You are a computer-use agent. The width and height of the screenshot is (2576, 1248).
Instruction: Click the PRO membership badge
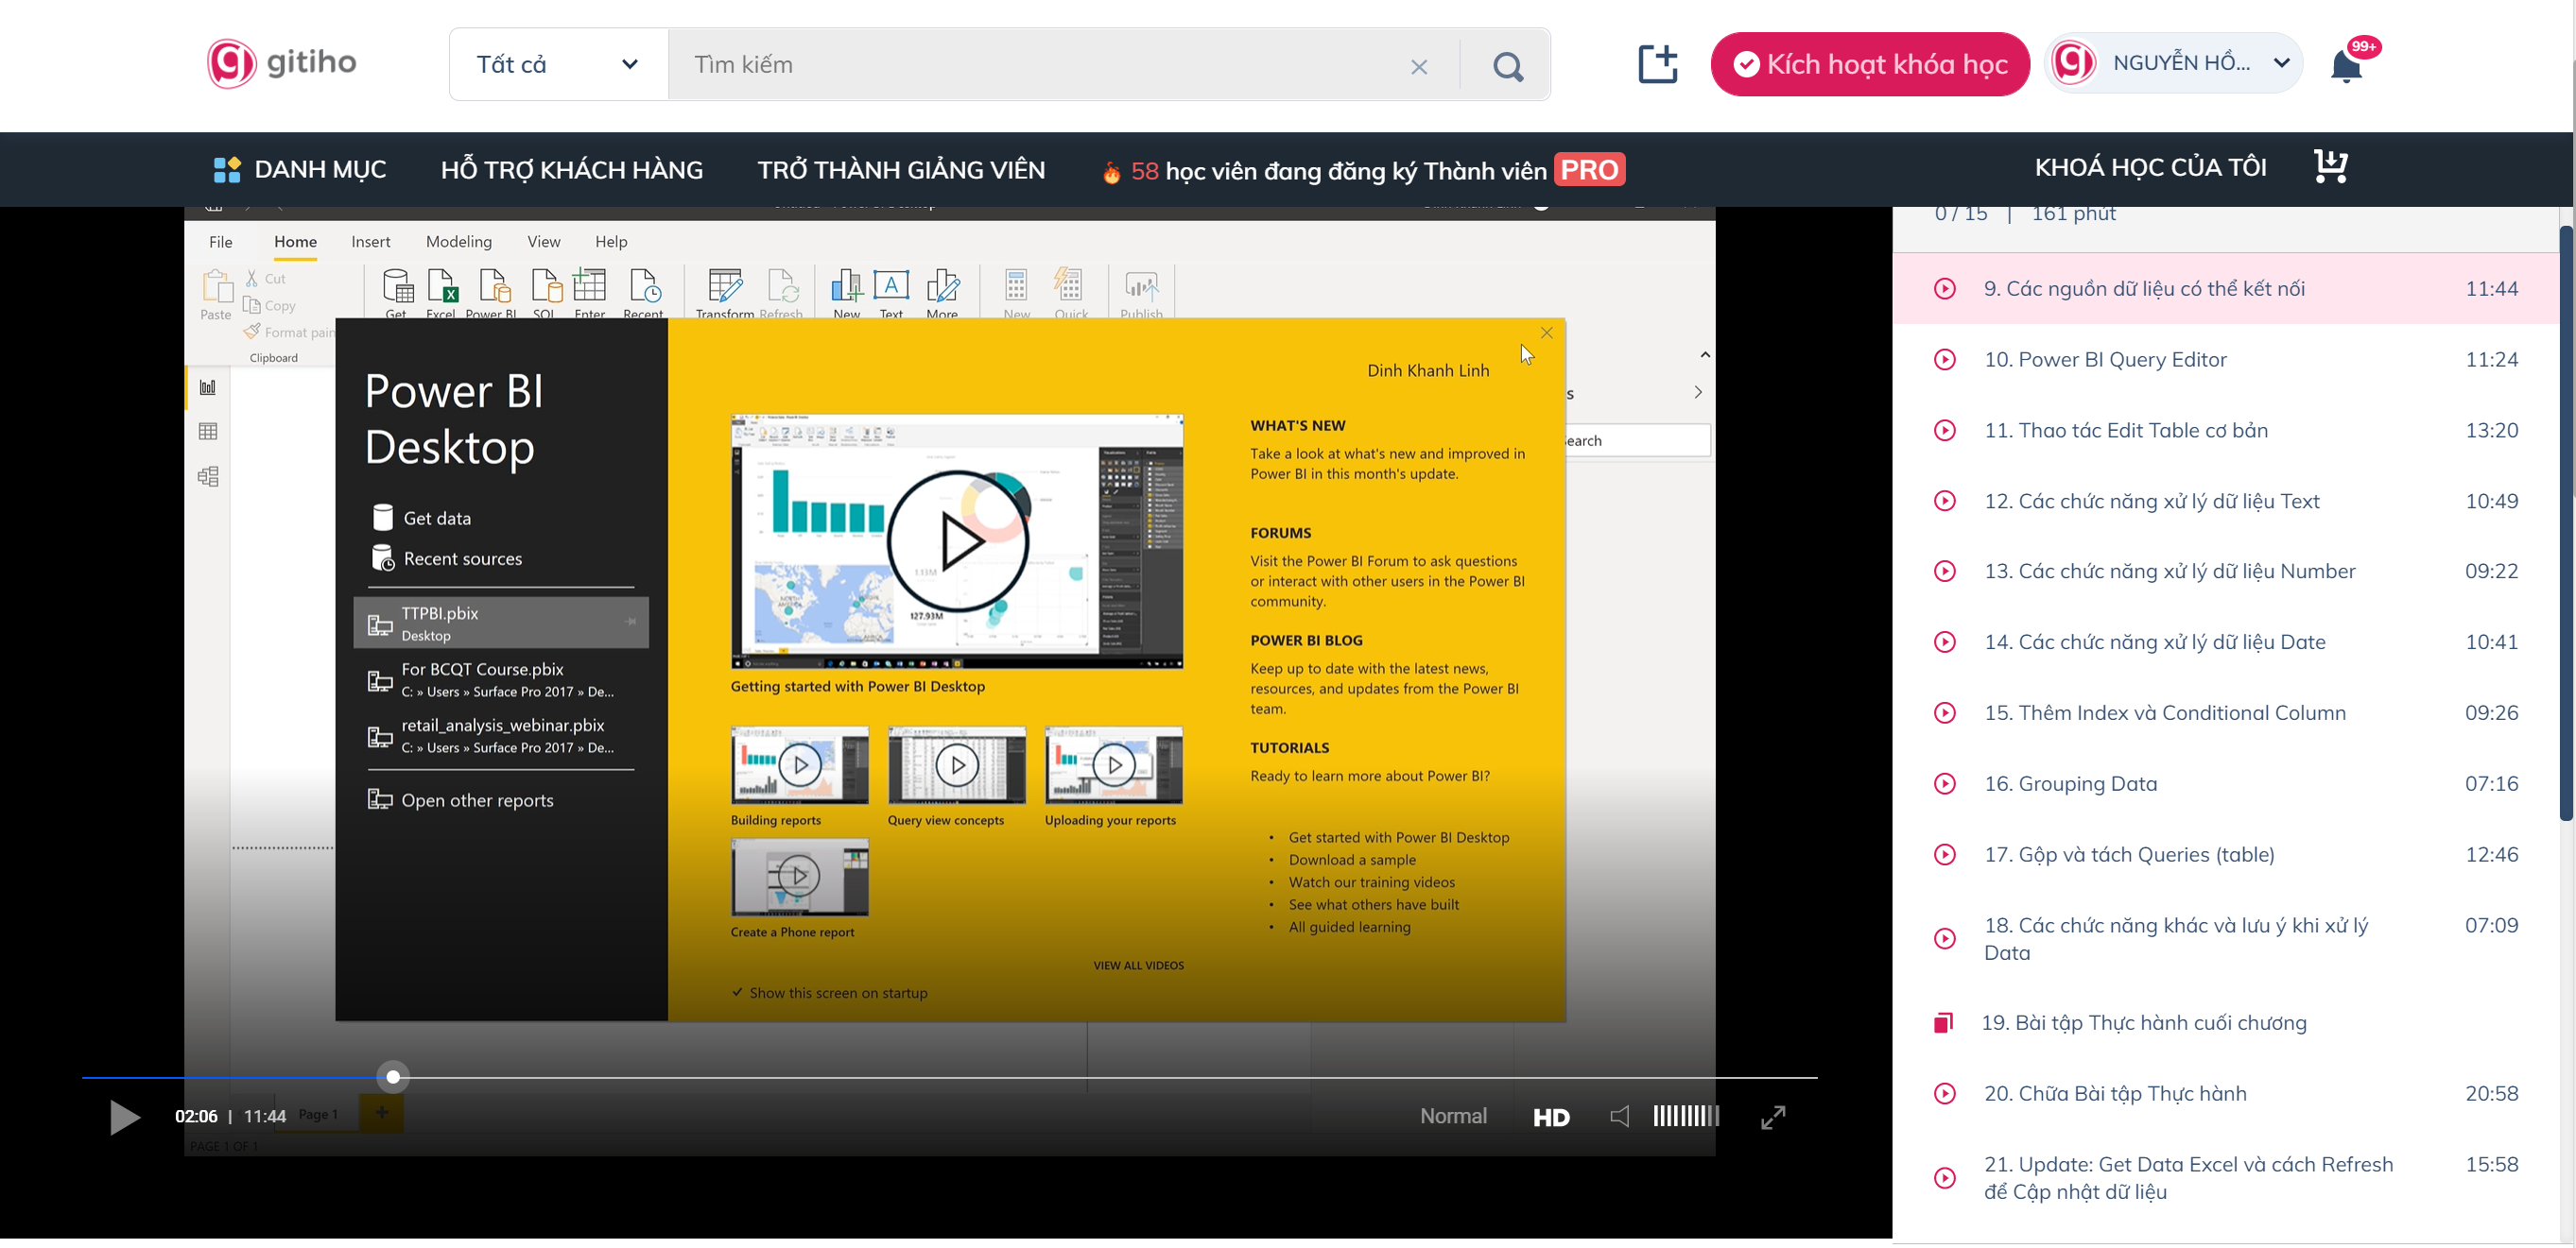[1589, 170]
